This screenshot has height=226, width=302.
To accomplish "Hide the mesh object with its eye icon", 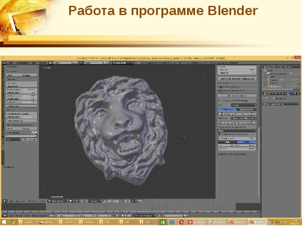I will pyautogui.click(x=293, y=86).
